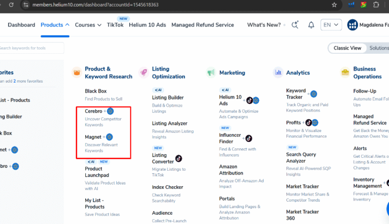This screenshot has width=389, height=224.
Task: Open the Audience tool
Action: 162,213
